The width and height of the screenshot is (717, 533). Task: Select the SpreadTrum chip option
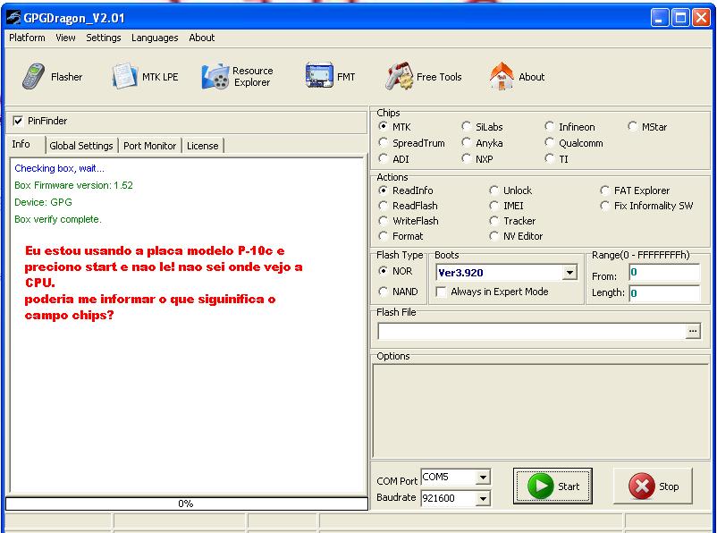(x=384, y=143)
